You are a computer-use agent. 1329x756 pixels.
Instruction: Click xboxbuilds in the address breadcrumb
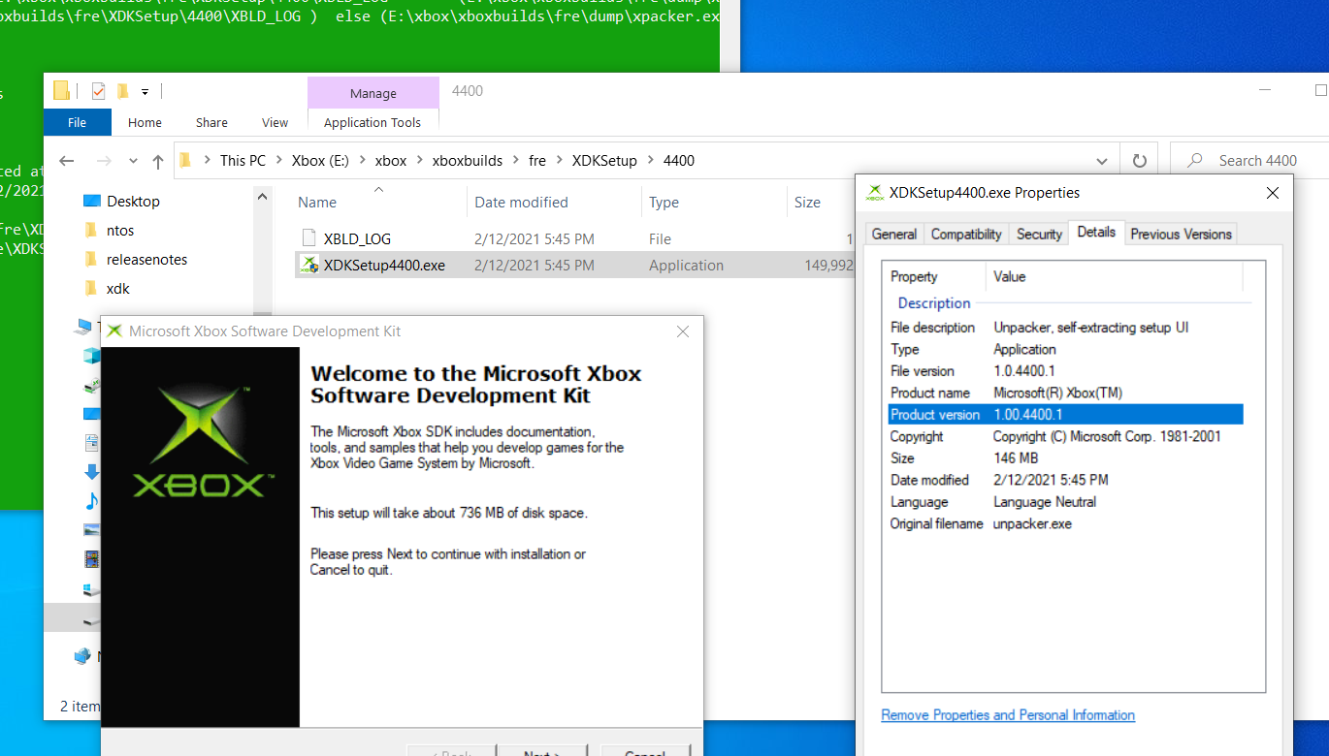468,161
